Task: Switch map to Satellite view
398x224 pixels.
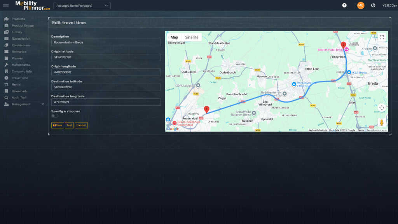Action: (x=192, y=37)
